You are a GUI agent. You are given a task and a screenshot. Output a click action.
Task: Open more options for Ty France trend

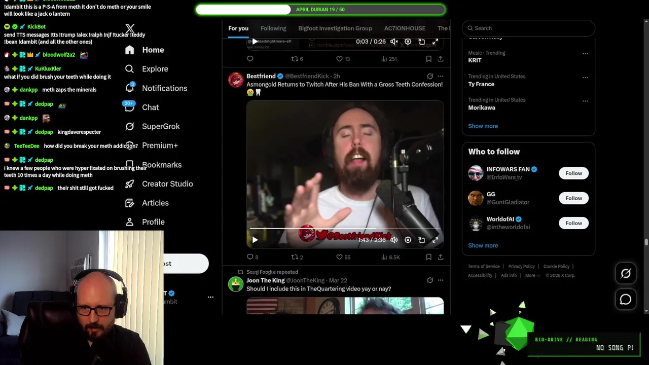(585, 77)
